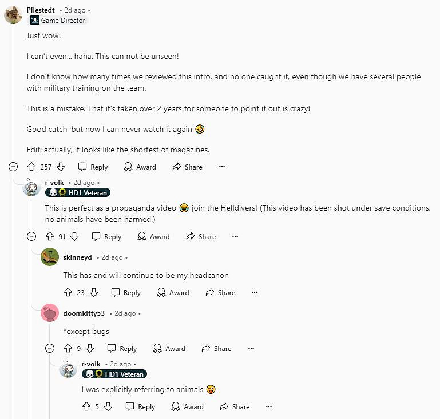This screenshot has width=440, height=419.
Task: Open more options on doomkitty53's comment
Action: (251, 349)
